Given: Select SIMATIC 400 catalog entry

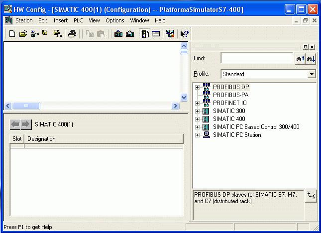Looking at the screenshot, I should [x=229, y=119].
